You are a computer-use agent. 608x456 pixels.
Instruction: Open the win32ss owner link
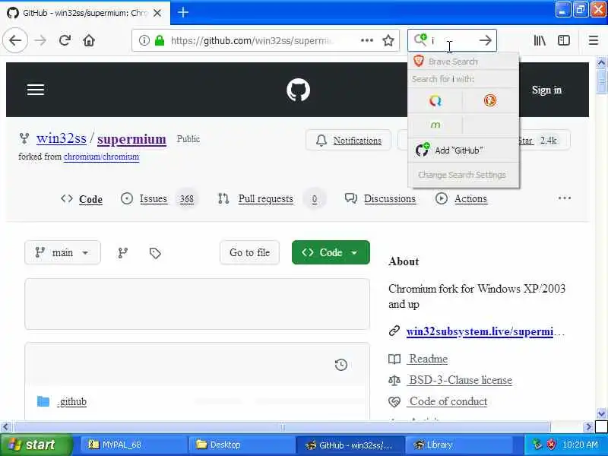(62, 138)
